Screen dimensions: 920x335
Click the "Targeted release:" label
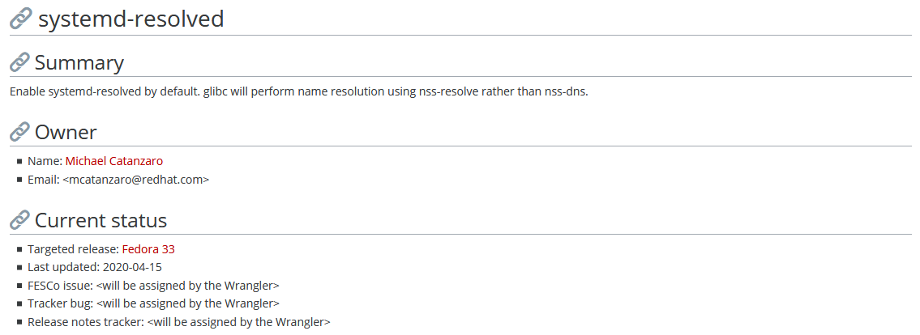74,249
